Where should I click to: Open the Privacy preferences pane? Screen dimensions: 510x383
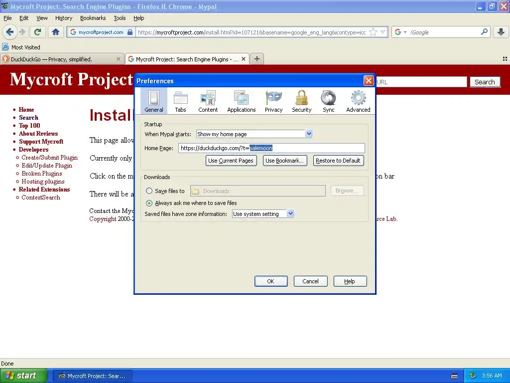click(x=273, y=101)
